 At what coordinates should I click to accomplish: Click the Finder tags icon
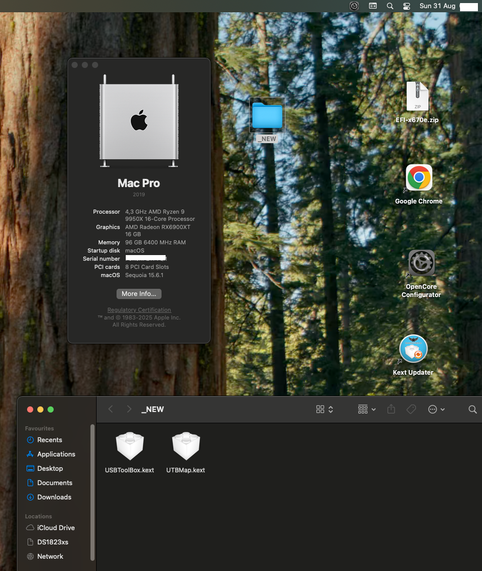pyautogui.click(x=411, y=409)
